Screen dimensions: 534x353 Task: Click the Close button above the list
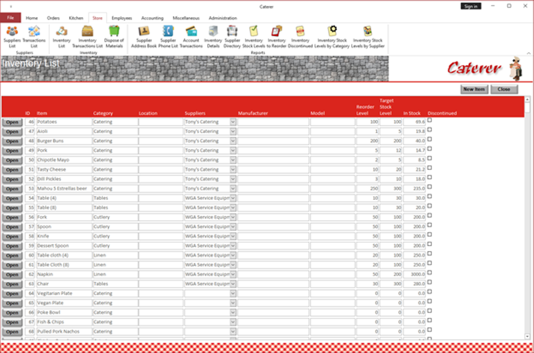point(504,89)
